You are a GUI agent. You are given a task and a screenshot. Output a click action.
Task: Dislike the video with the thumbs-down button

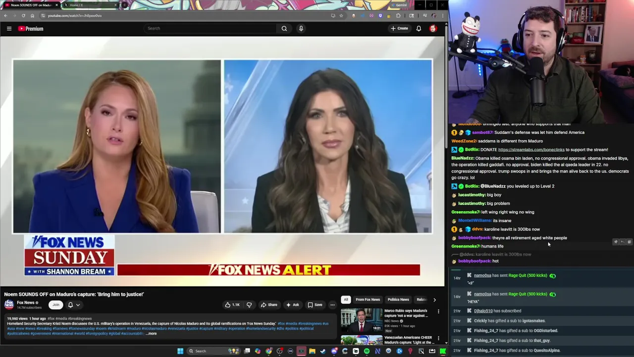(x=249, y=305)
